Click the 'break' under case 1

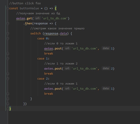click(48, 74)
